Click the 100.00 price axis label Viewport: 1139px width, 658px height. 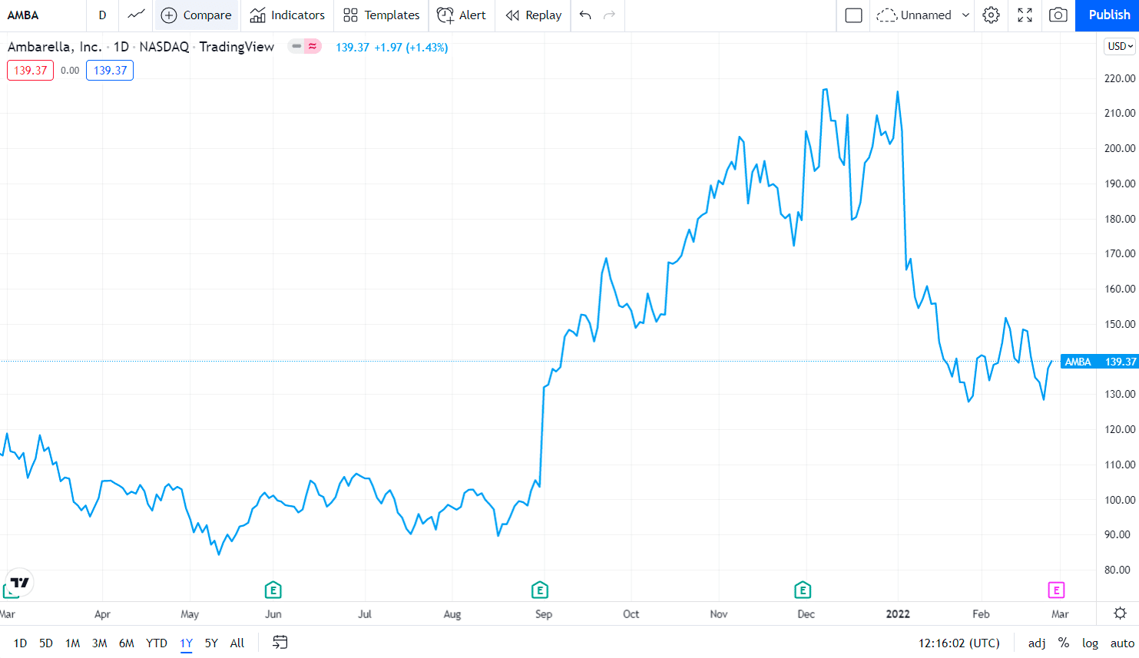tap(1120, 500)
